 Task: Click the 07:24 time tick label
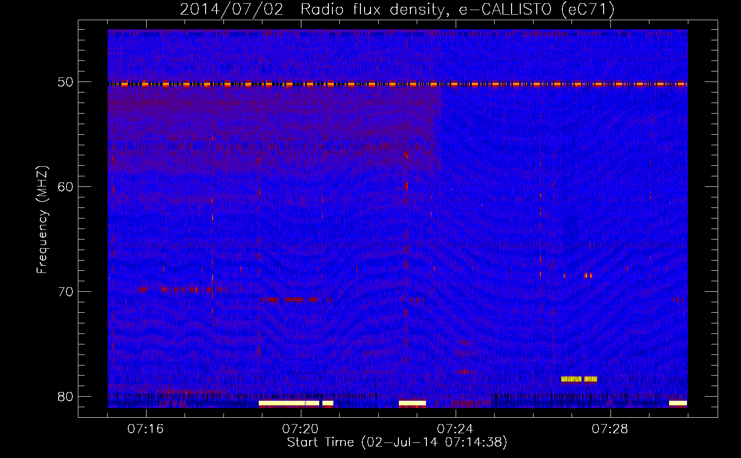455,429
